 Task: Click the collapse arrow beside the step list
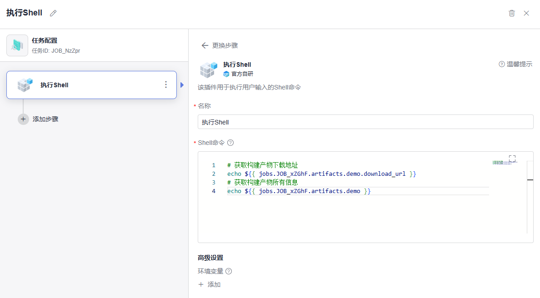point(182,85)
